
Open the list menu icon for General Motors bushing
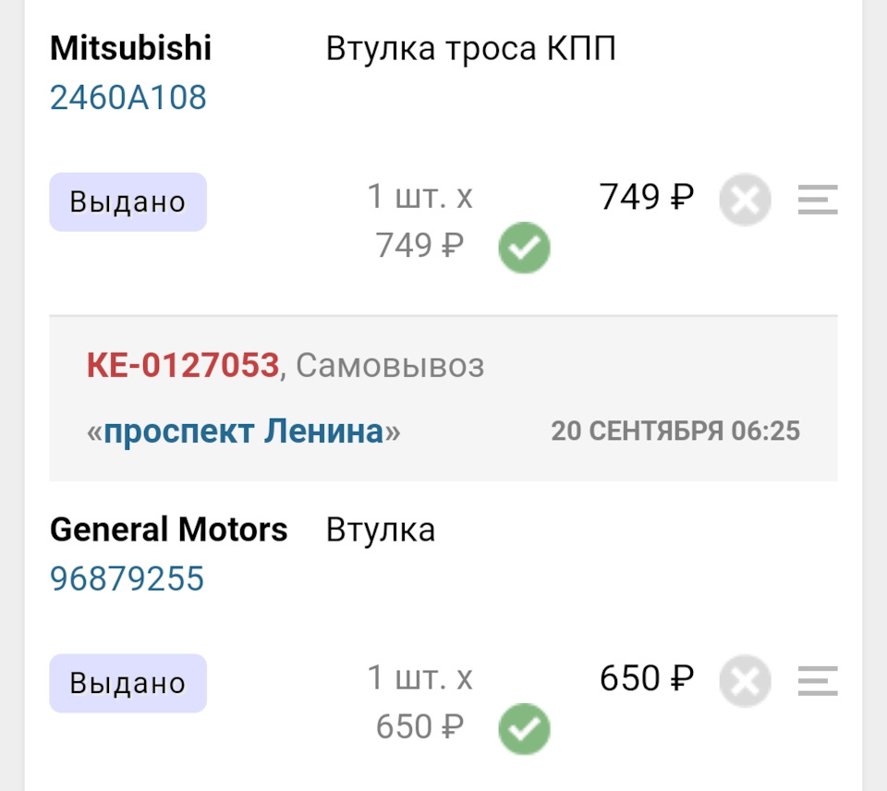tap(817, 681)
